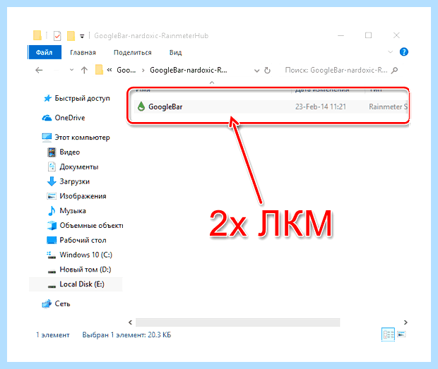Image resolution: width=438 pixels, height=369 pixels.
Task: Click the folder icon in address bar
Action: tap(99, 70)
